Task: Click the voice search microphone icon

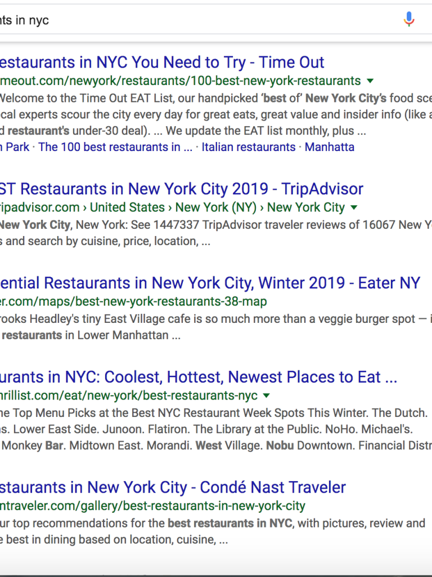Action: (409, 19)
